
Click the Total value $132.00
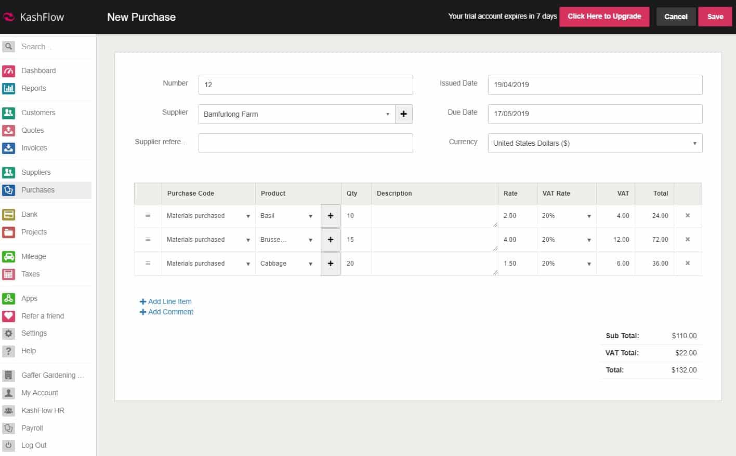(x=684, y=370)
